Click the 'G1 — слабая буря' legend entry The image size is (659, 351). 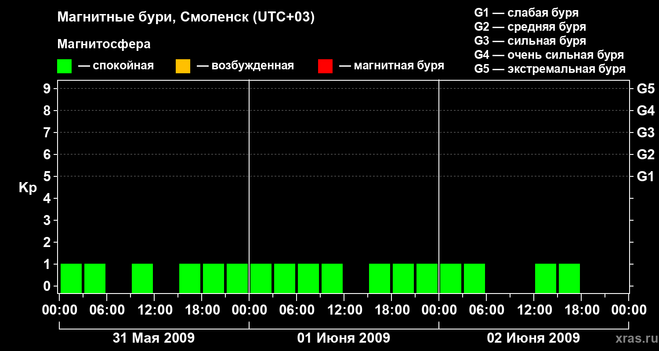pyautogui.click(x=526, y=13)
